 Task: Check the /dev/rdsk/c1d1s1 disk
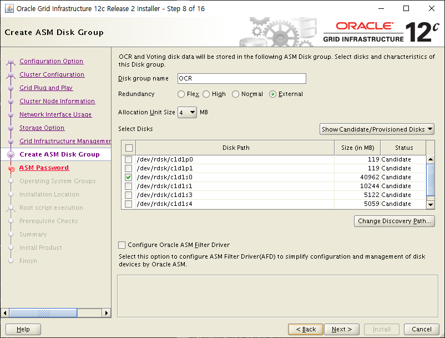(x=129, y=186)
